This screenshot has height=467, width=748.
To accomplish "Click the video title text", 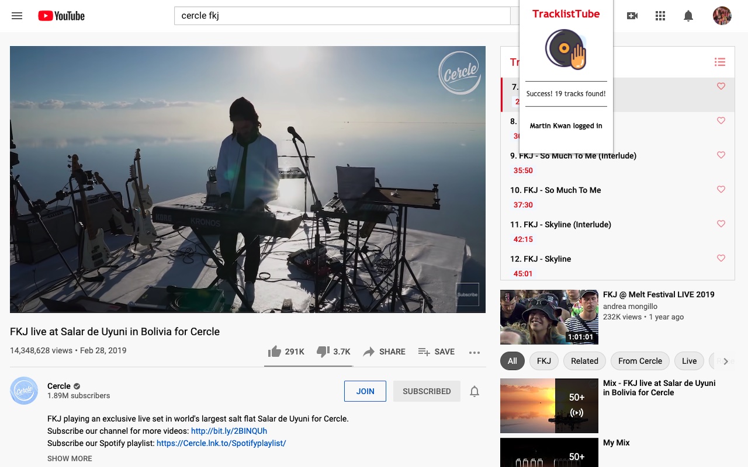I will tap(115, 332).
